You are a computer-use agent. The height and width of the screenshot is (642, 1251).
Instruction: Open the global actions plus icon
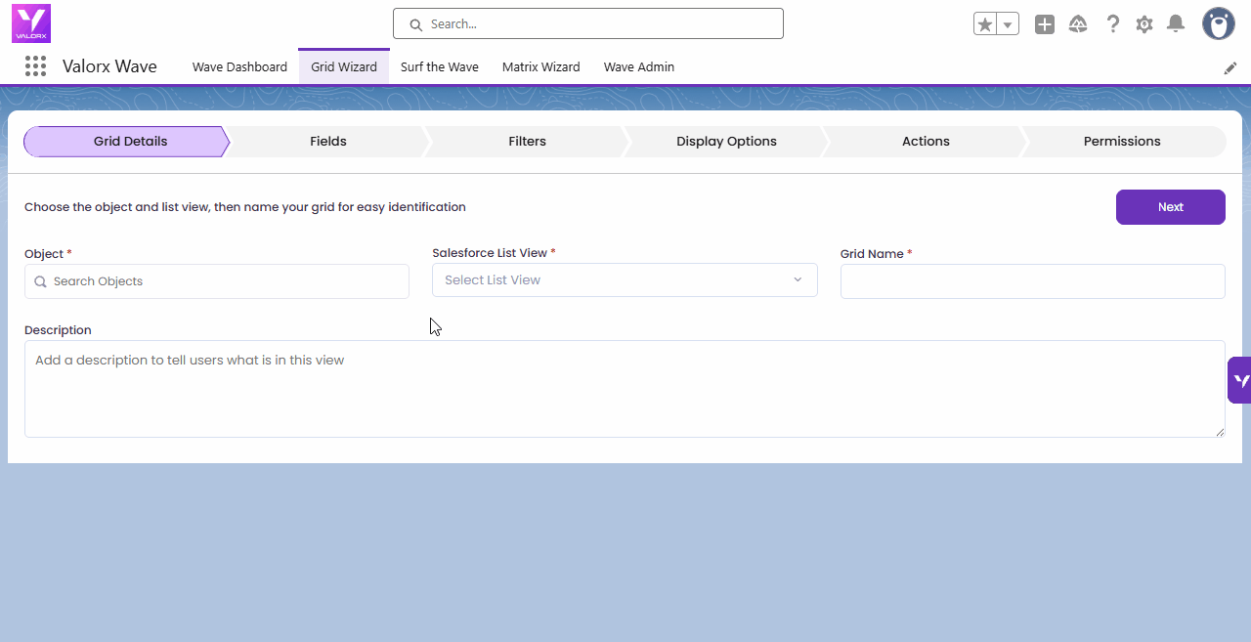pos(1045,24)
